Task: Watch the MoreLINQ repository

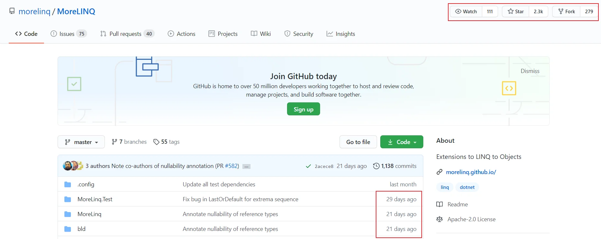Action: tap(466, 11)
